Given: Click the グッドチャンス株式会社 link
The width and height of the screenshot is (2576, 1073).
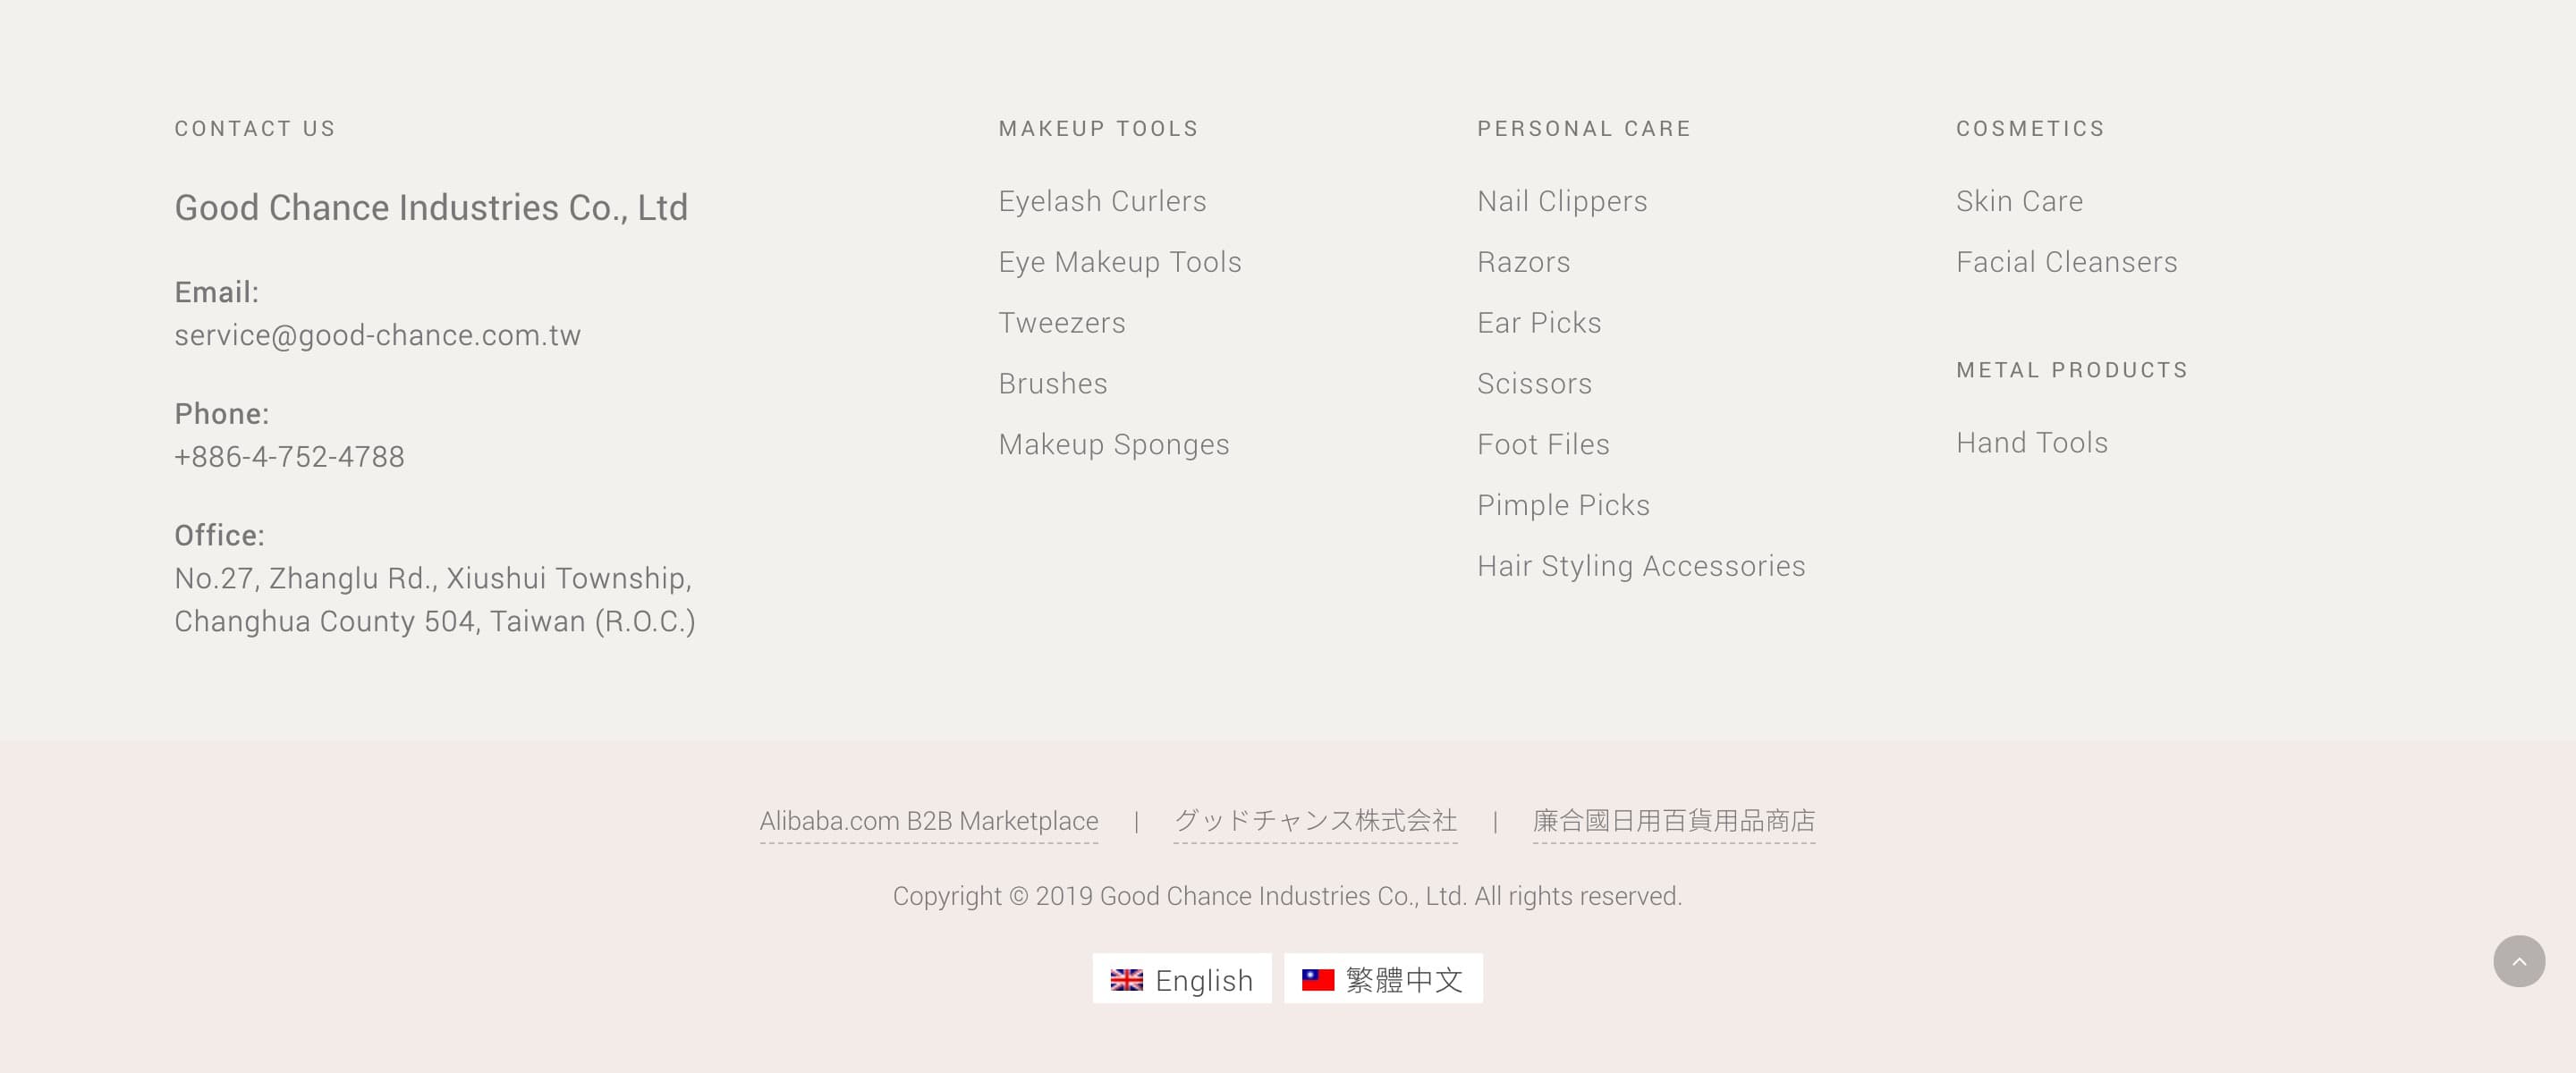Looking at the screenshot, I should tap(1314, 821).
